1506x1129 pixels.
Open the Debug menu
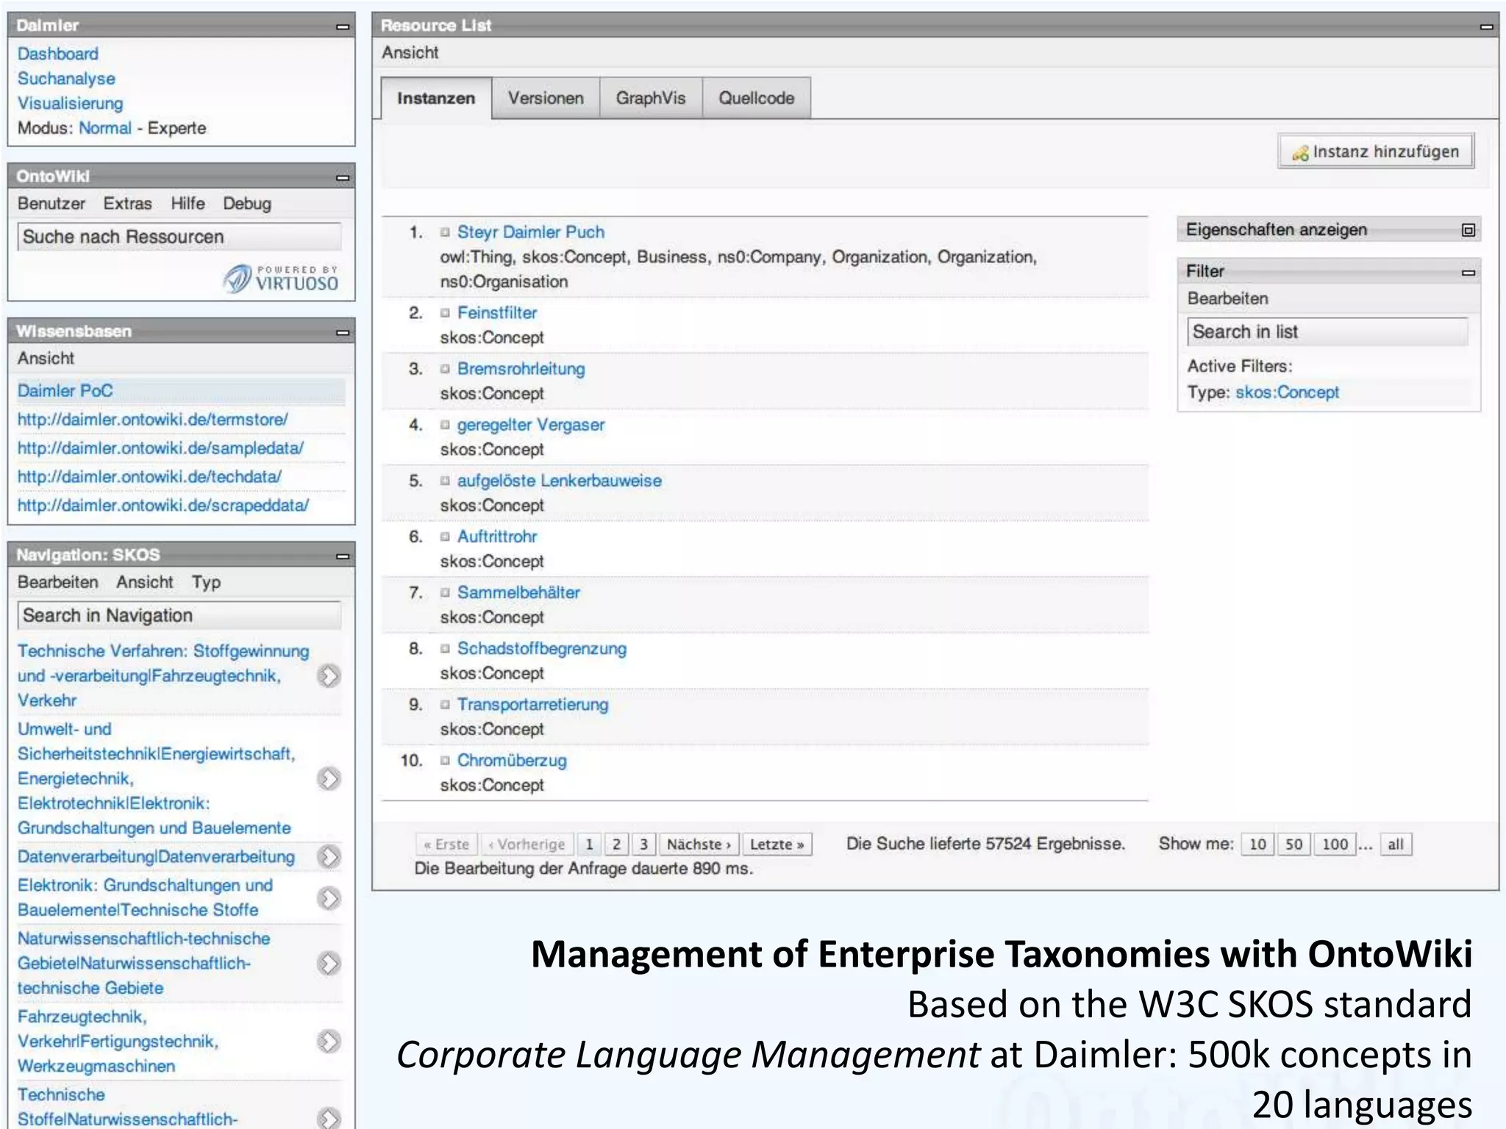point(247,204)
